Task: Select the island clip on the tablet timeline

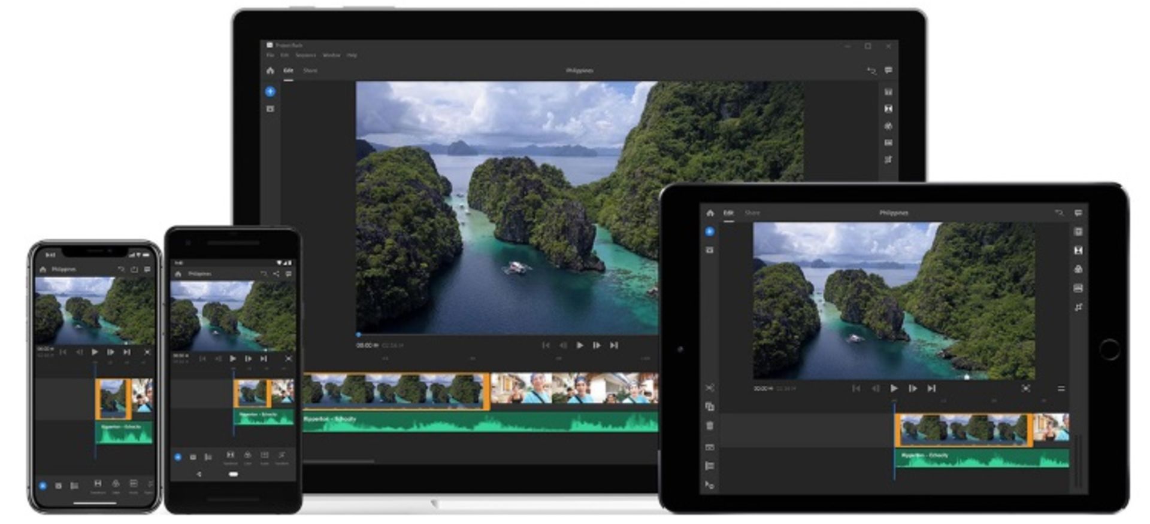Action: click(964, 430)
